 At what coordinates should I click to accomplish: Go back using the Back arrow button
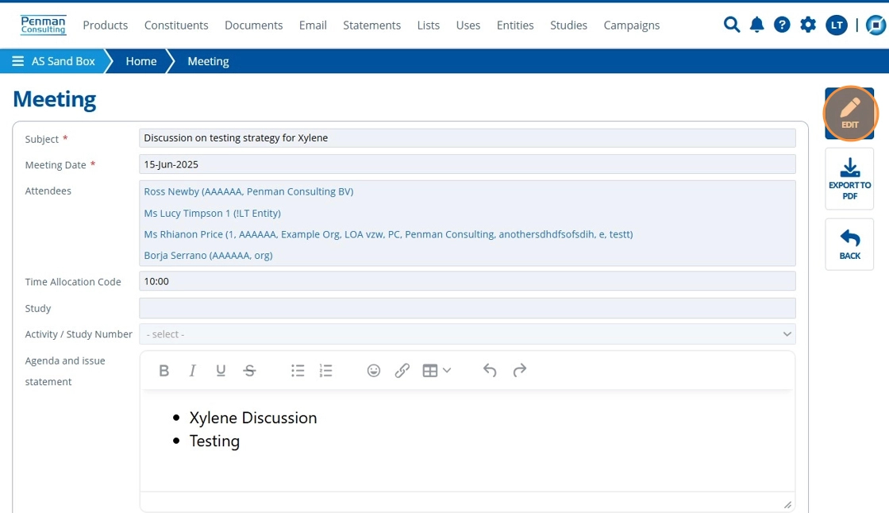click(849, 245)
